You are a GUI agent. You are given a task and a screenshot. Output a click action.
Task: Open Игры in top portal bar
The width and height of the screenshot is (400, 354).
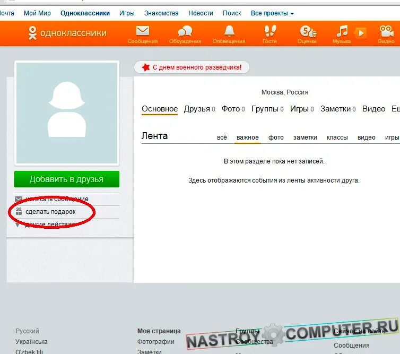click(127, 13)
